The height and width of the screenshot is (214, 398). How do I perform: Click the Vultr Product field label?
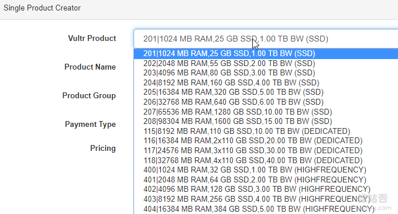[x=92, y=38]
